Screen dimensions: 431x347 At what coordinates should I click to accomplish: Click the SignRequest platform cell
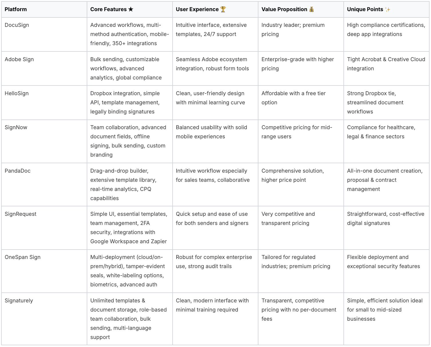pyautogui.click(x=21, y=214)
